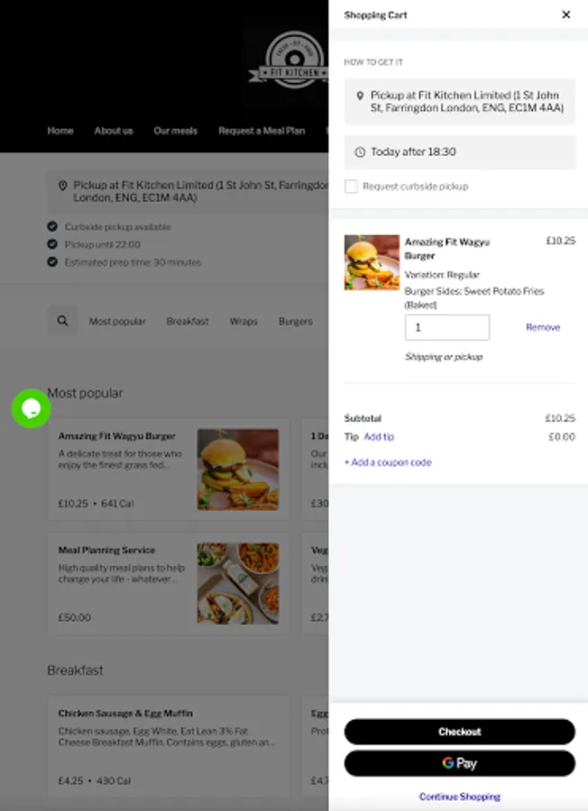Click the location pin in the pickup banner
This screenshot has width=588, height=811.
point(62,185)
